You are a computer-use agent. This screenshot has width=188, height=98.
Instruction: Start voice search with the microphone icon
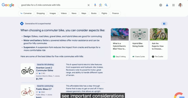click(95, 5)
